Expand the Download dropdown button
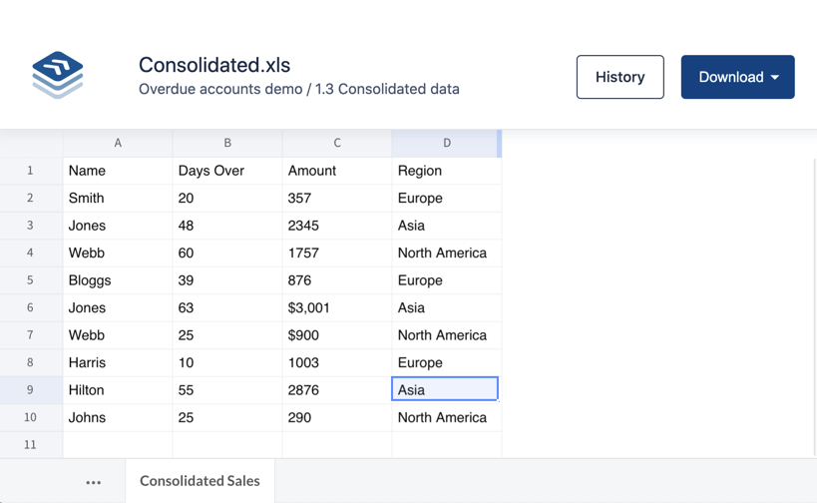817x503 pixels. point(737,77)
